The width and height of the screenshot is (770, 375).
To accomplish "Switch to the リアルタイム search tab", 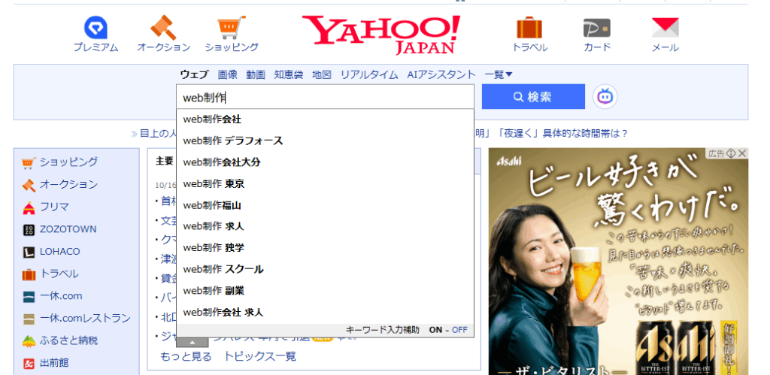I will point(368,74).
